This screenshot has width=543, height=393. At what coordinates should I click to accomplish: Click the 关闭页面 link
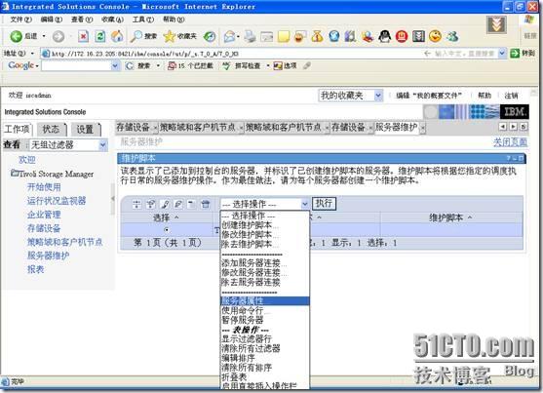click(x=510, y=141)
